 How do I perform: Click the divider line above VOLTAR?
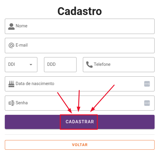pyautogui.click(x=80, y=134)
